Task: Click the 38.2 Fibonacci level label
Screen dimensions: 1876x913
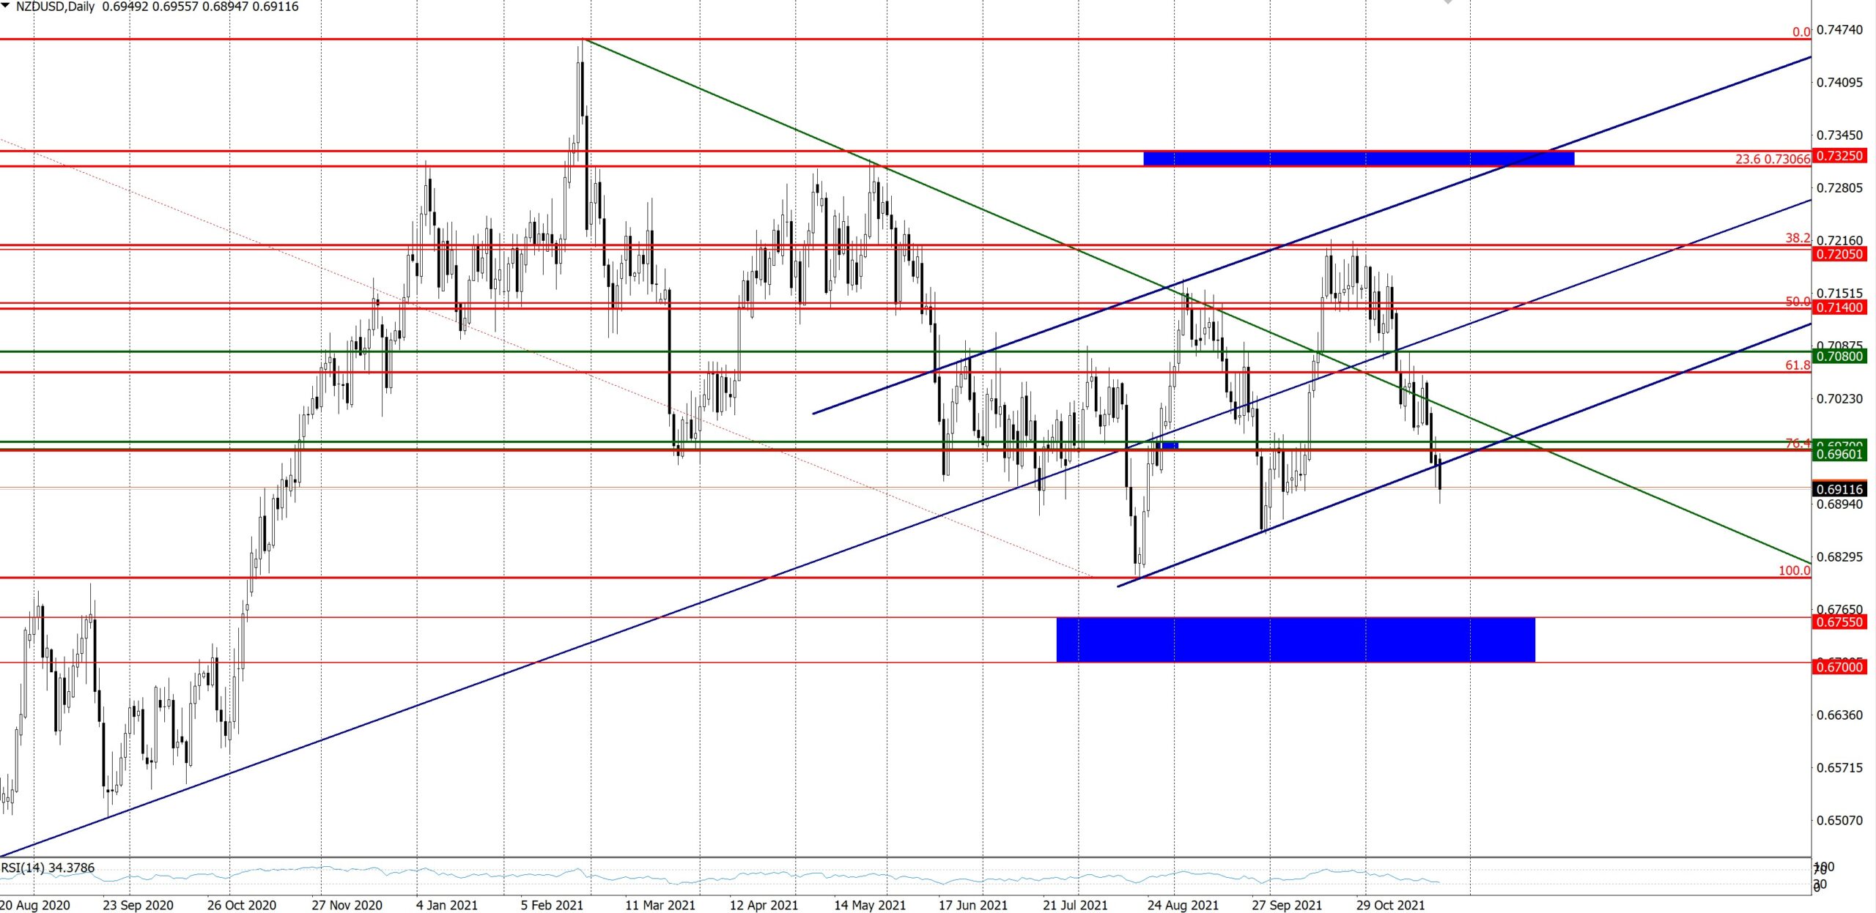Action: point(1798,238)
